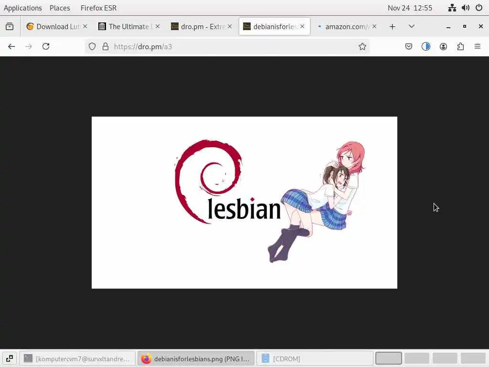489x367 pixels.
Task: Show desktop via bottom-left panel icon
Action: 10,358
